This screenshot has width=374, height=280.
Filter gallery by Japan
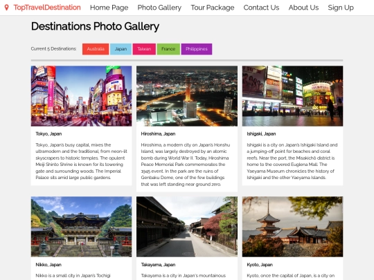[121, 49]
